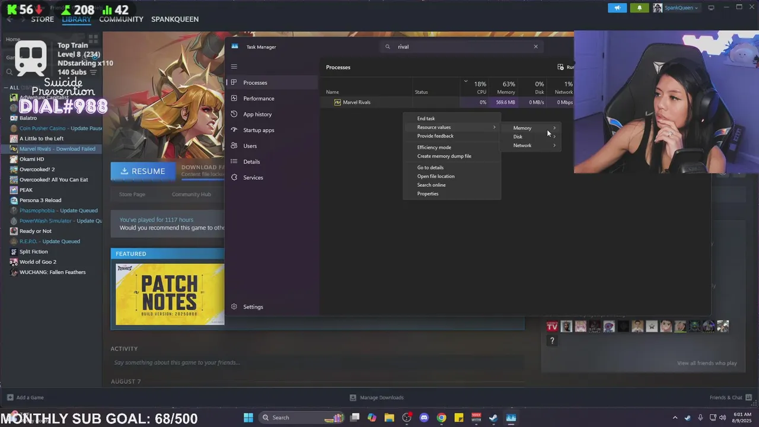This screenshot has width=759, height=427.
Task: Click Steam's announcements megaphone button
Action: (x=617, y=8)
